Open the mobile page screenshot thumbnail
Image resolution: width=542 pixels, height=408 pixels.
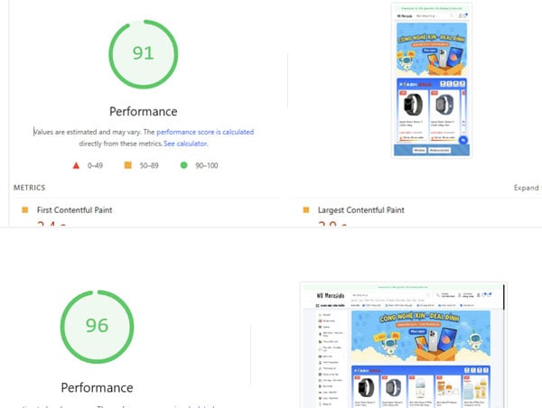pyautogui.click(x=432, y=80)
